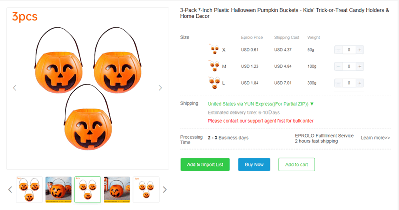Select the size L pumpkin variant icon
The width and height of the screenshot is (399, 210).
[214, 82]
